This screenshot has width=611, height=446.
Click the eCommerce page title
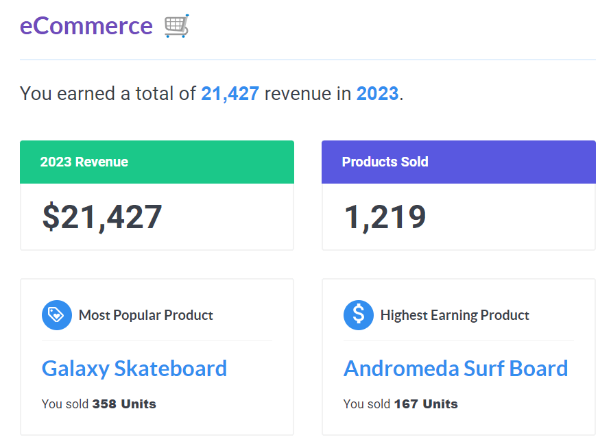(x=86, y=25)
